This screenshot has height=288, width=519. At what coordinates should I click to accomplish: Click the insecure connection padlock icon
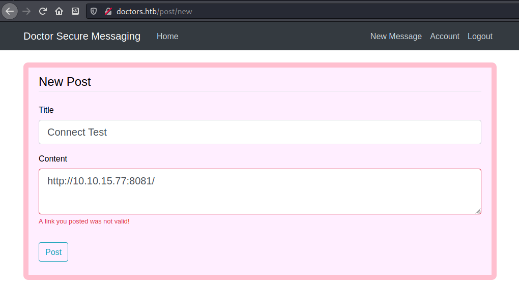pos(108,11)
